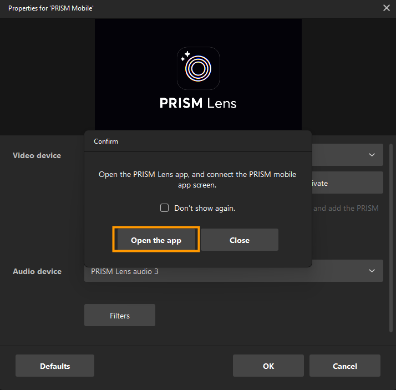Select the Confirm dialog title bar
The width and height of the screenshot is (396, 390).
(x=197, y=141)
